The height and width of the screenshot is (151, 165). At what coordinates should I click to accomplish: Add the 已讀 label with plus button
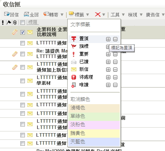point(108,62)
